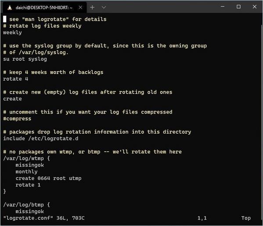Image resolution: width=263 pixels, height=226 pixels.
Task: Click the '/var/log/btmp {' block header
Action: pyautogui.click(x=26, y=204)
